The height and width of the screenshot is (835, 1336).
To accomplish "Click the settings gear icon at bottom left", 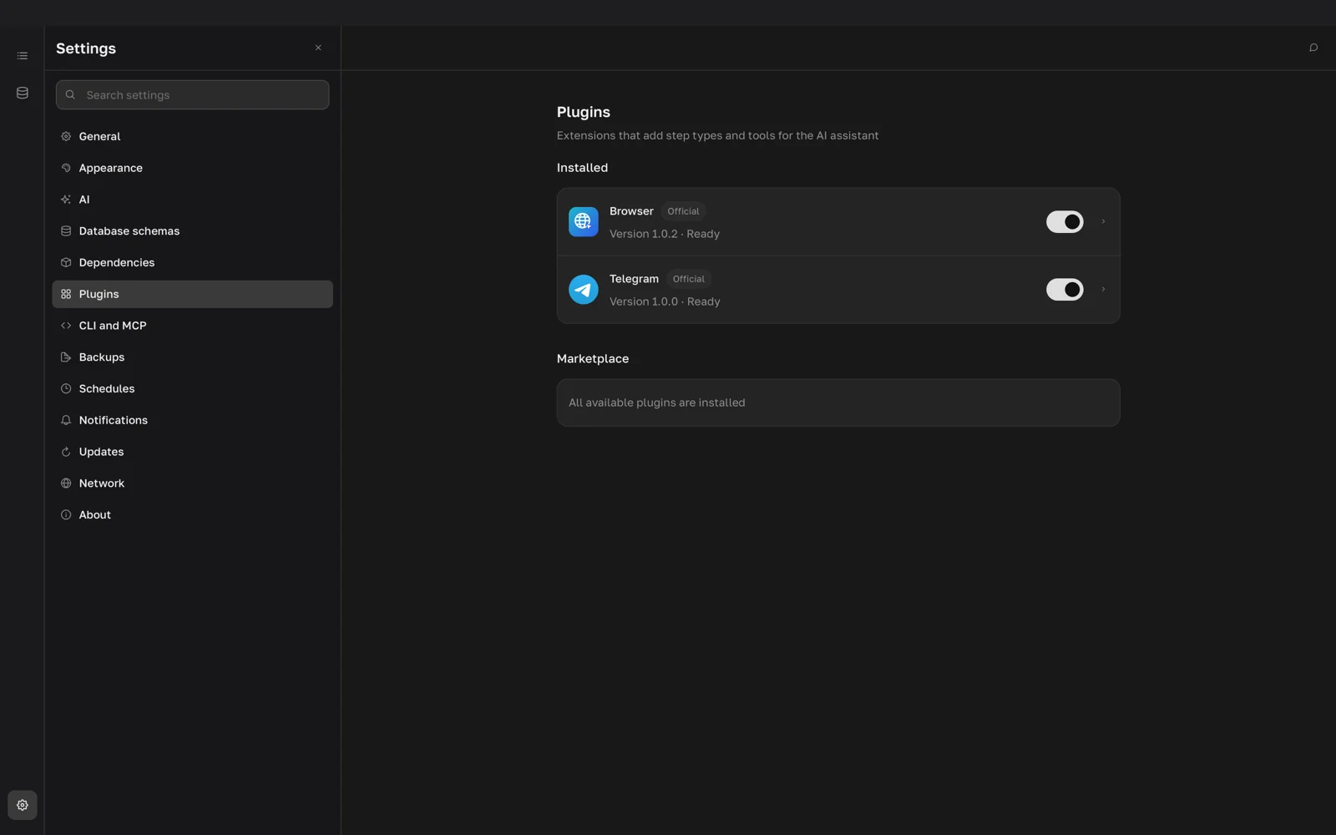I will (x=23, y=805).
